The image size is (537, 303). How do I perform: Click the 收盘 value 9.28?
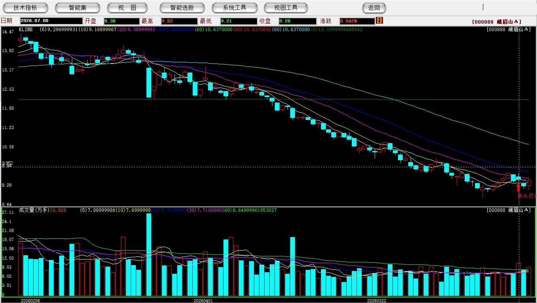pos(297,21)
